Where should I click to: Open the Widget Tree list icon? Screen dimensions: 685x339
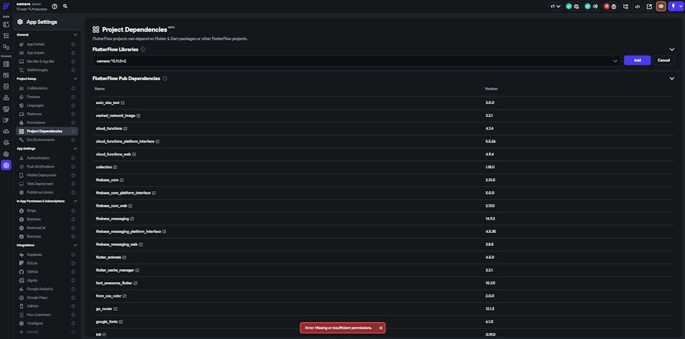click(x=6, y=36)
